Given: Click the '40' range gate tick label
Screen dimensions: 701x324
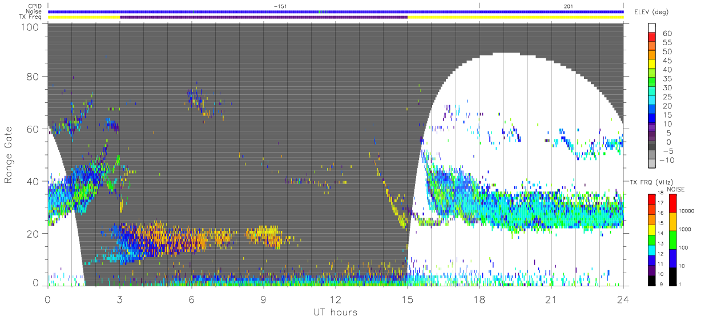Looking at the screenshot, I should [34, 182].
